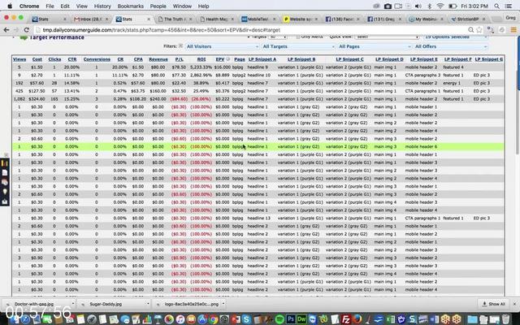Clear filters with the X next to Filters
This screenshot has height=325, width=520.
point(180,46)
